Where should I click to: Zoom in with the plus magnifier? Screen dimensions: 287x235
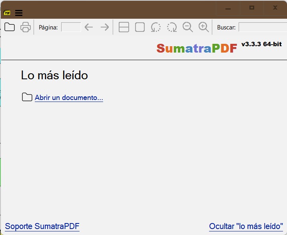point(204,27)
